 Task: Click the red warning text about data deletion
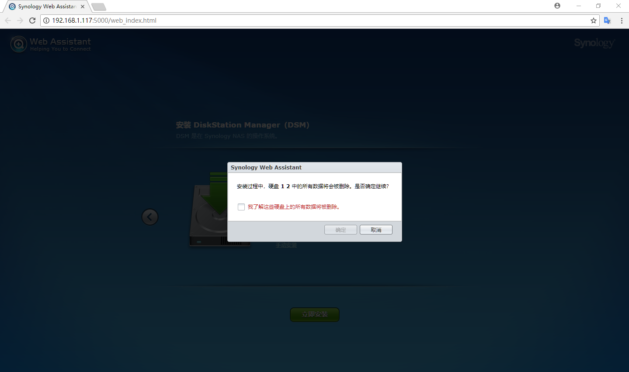point(294,207)
